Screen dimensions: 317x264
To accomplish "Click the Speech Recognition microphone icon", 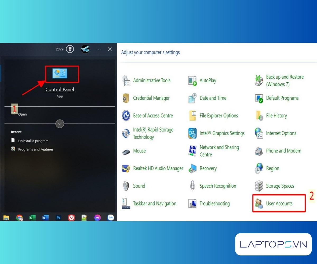I will tap(192, 186).
